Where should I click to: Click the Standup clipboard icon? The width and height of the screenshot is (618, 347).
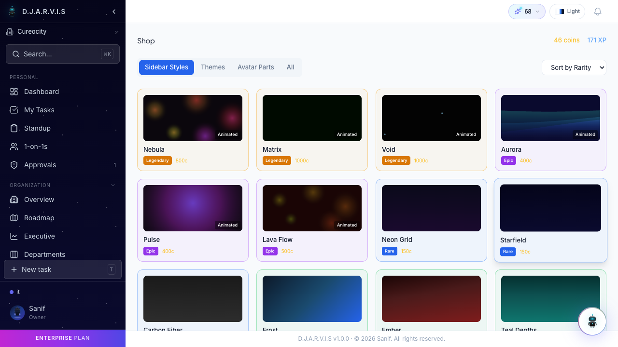pyautogui.click(x=14, y=128)
